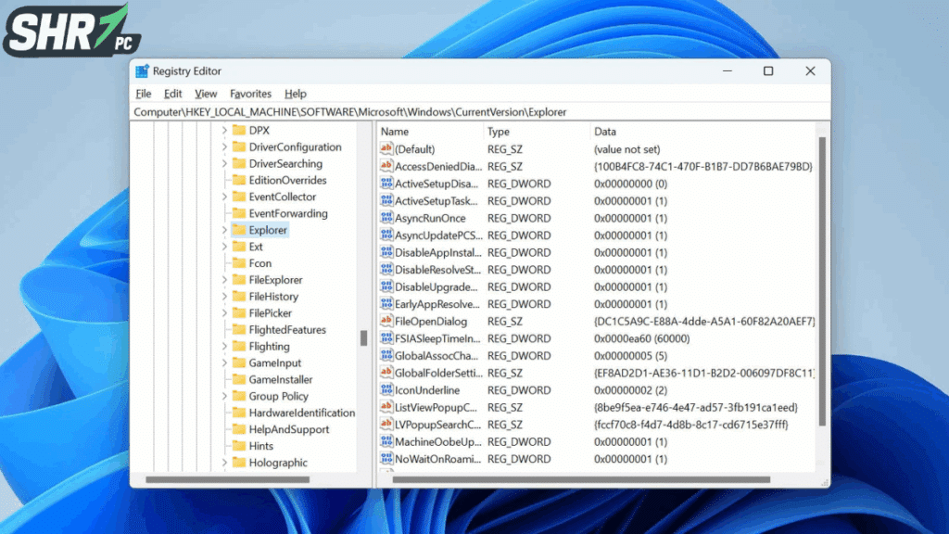Click the ListViewPopupC... string icon
The image size is (949, 534).
(x=386, y=408)
